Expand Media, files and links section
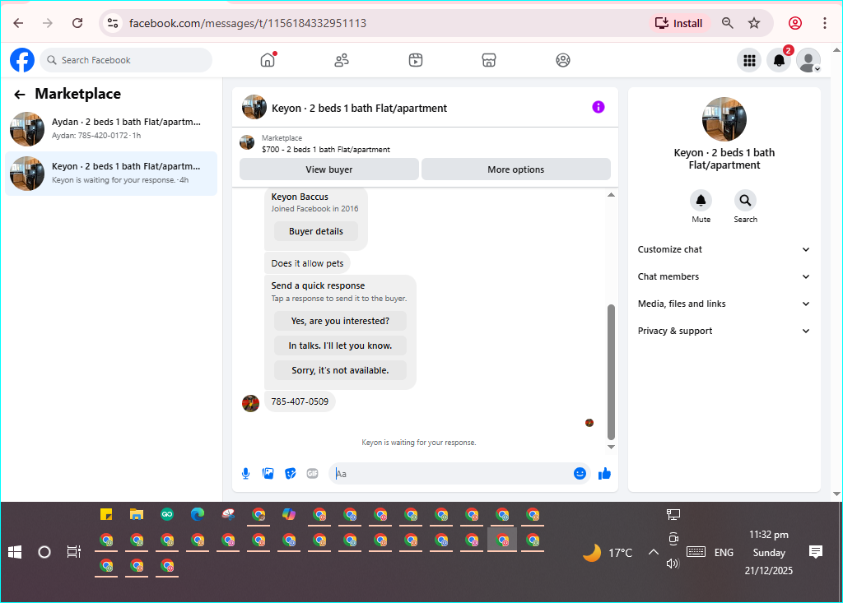The image size is (843, 603). (724, 304)
